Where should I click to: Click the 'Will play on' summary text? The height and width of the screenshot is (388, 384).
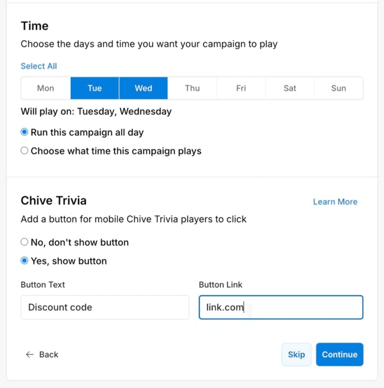pyautogui.click(x=96, y=111)
